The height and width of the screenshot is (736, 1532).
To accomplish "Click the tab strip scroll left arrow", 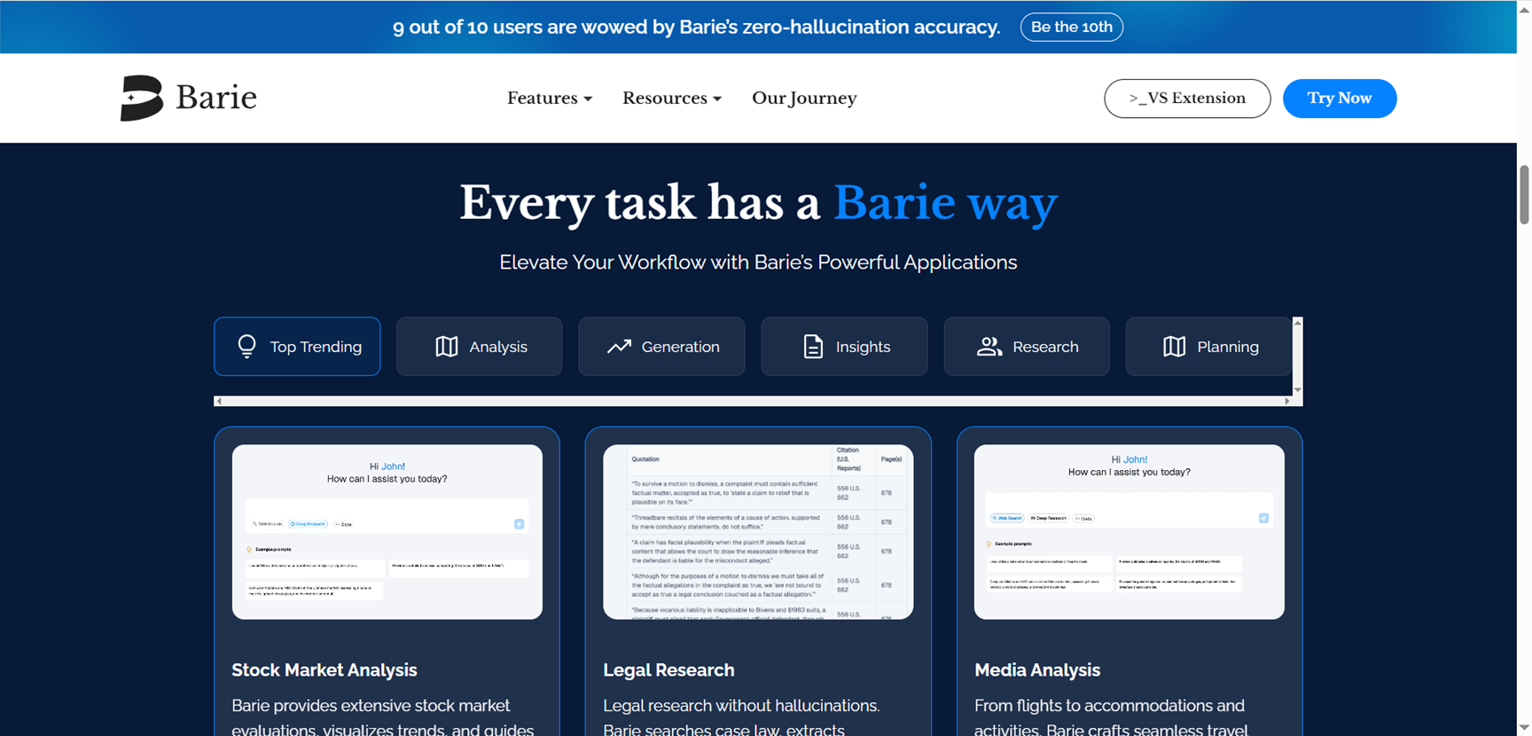I will (x=219, y=401).
